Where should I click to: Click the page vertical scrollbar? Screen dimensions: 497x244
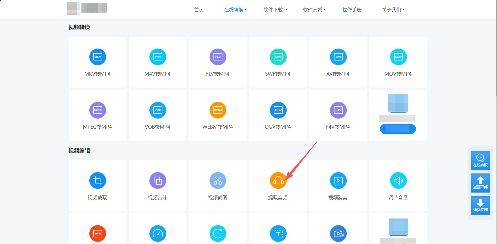coord(496,48)
